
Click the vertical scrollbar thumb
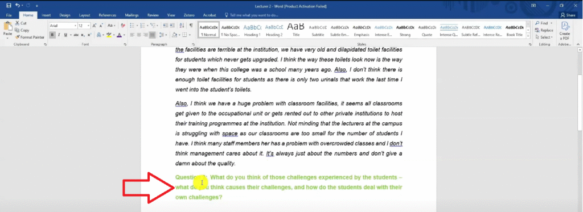(x=580, y=102)
